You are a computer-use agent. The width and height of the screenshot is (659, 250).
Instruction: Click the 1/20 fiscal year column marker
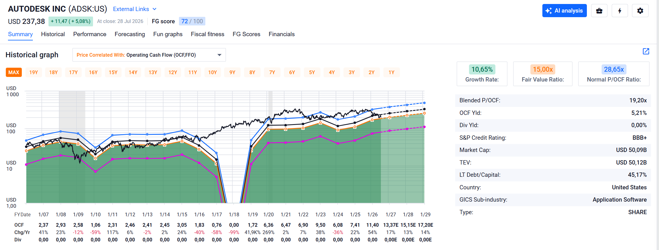pos(269,214)
